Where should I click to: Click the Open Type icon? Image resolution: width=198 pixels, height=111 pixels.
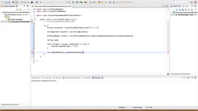pyautogui.click(x=99, y=2)
